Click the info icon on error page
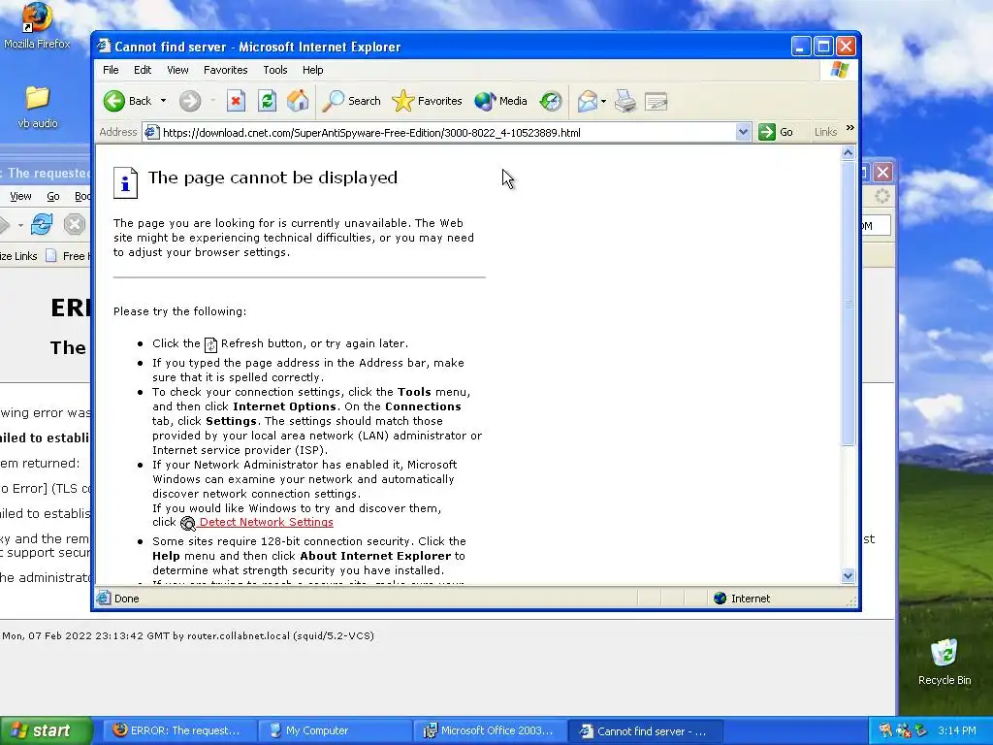 [125, 182]
